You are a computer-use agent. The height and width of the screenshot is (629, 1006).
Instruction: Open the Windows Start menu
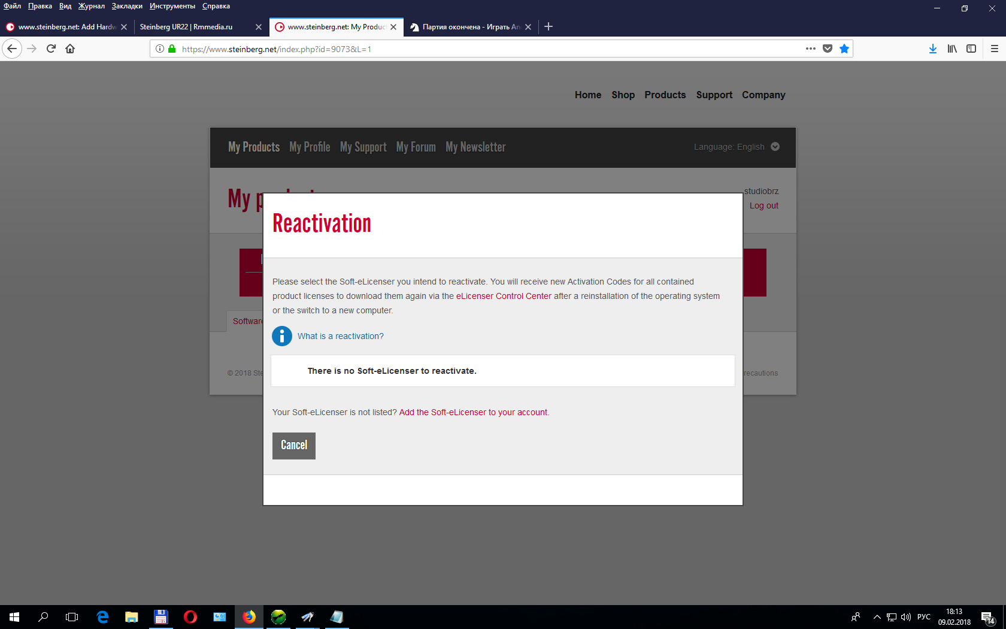(x=14, y=617)
